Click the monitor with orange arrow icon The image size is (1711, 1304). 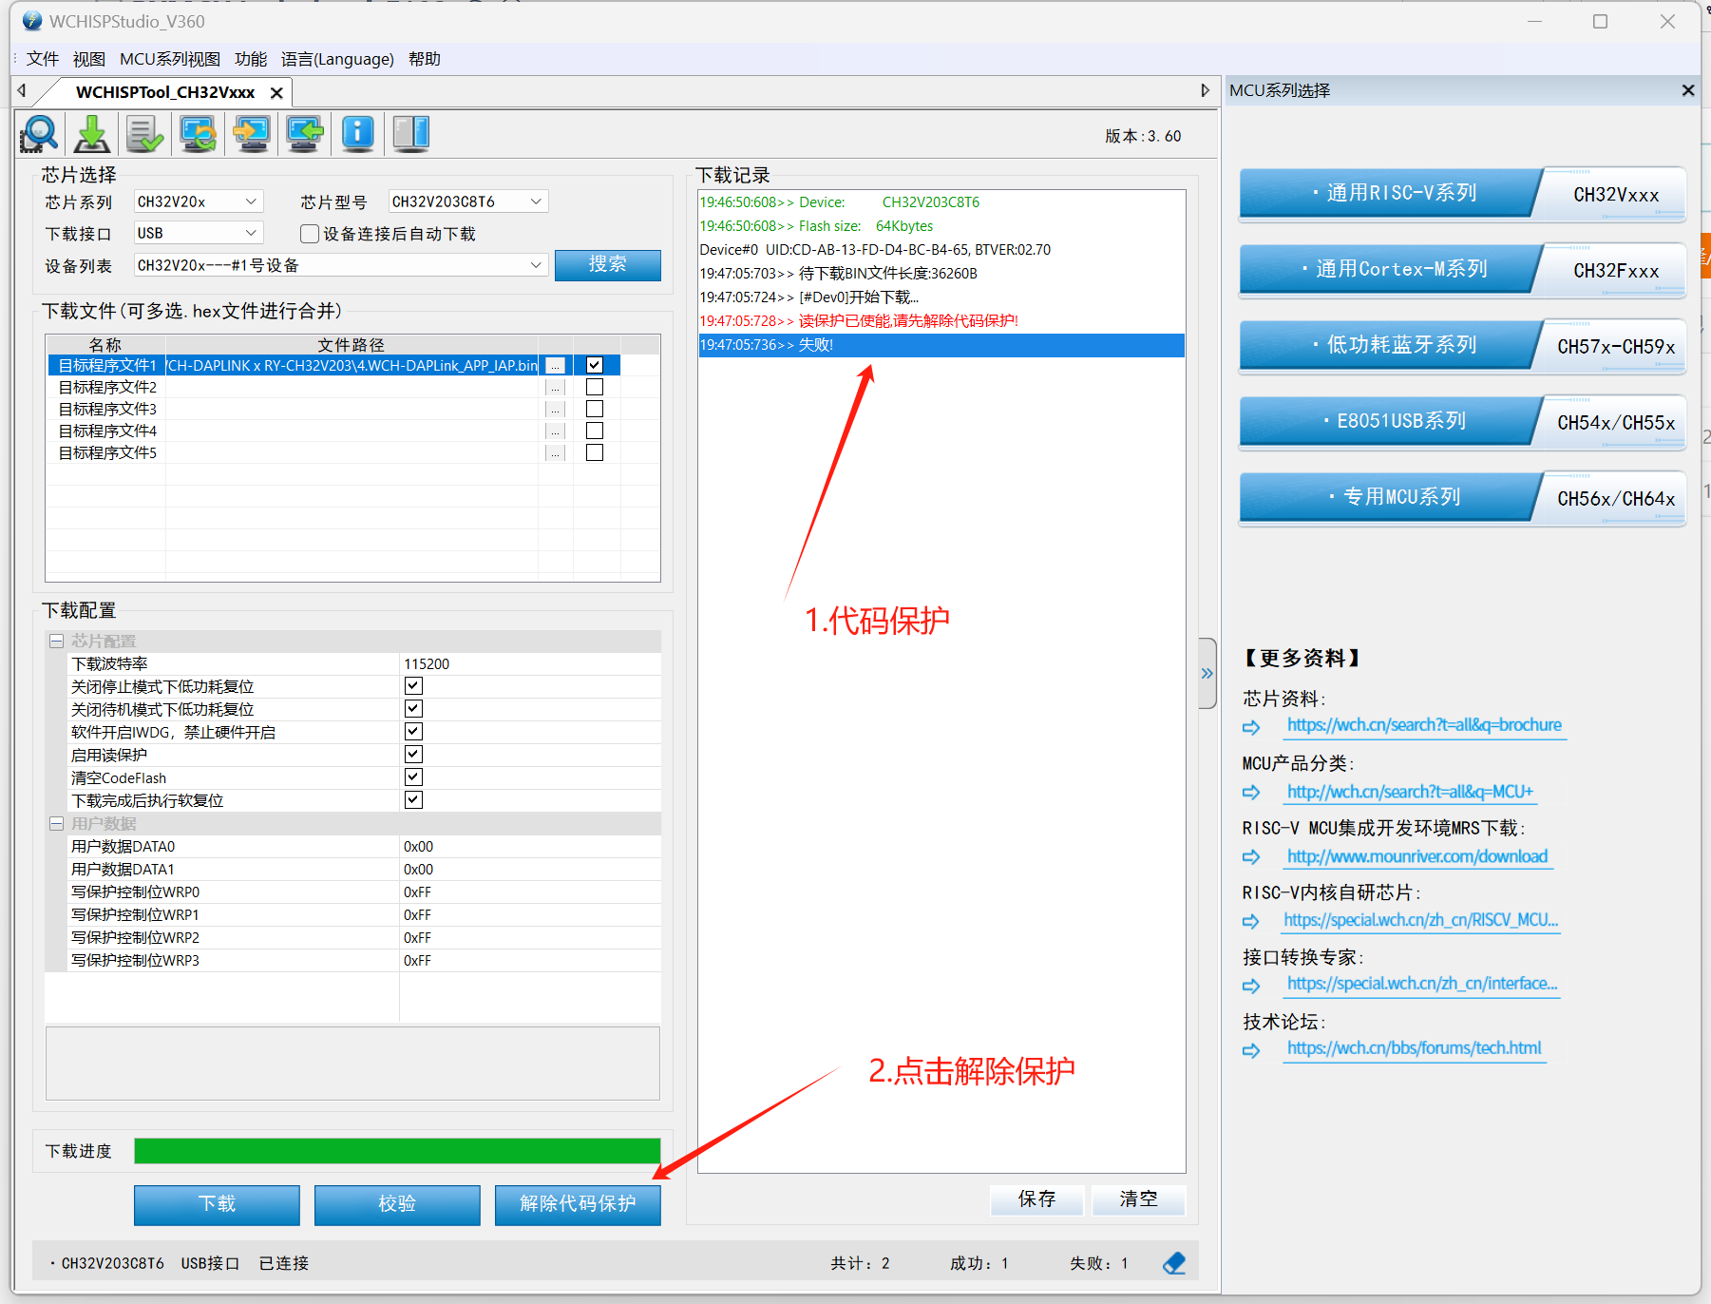(x=252, y=134)
